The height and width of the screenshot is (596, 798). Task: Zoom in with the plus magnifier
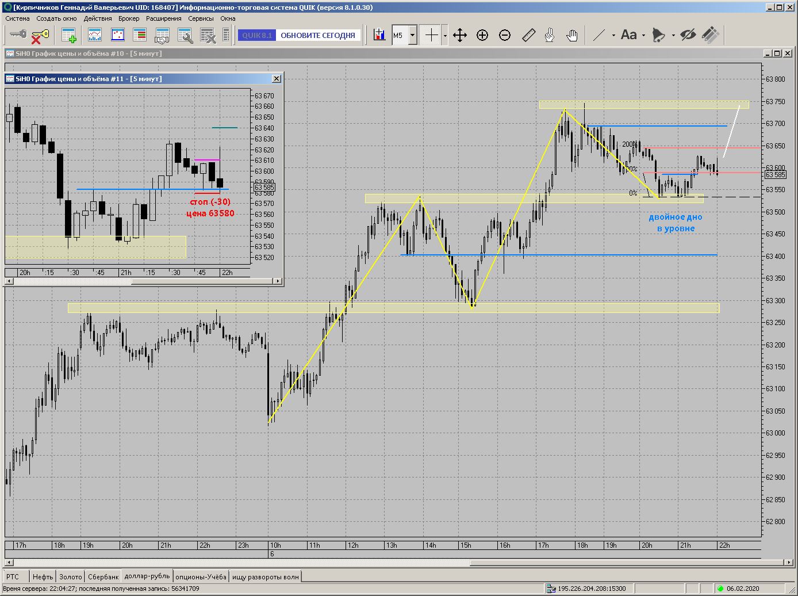[x=482, y=35]
